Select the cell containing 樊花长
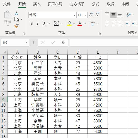This screenshot has height=138, width=138. (x=37, y=84)
